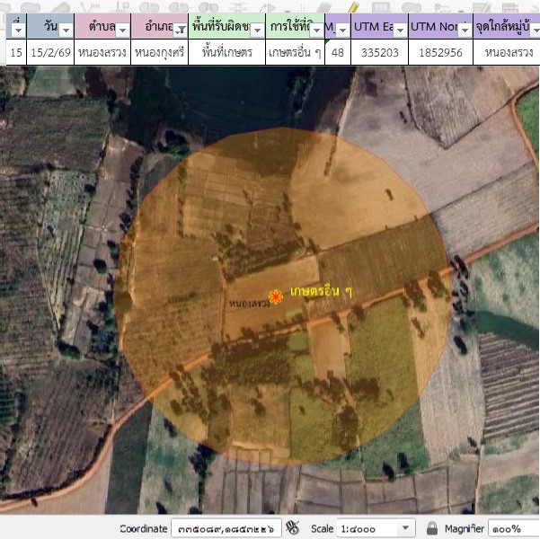Image resolution: width=540 pixels, height=539 pixels.
Task: Open the พื้นที่รับผิดชอบ column filter arrow
Action: (x=256, y=31)
